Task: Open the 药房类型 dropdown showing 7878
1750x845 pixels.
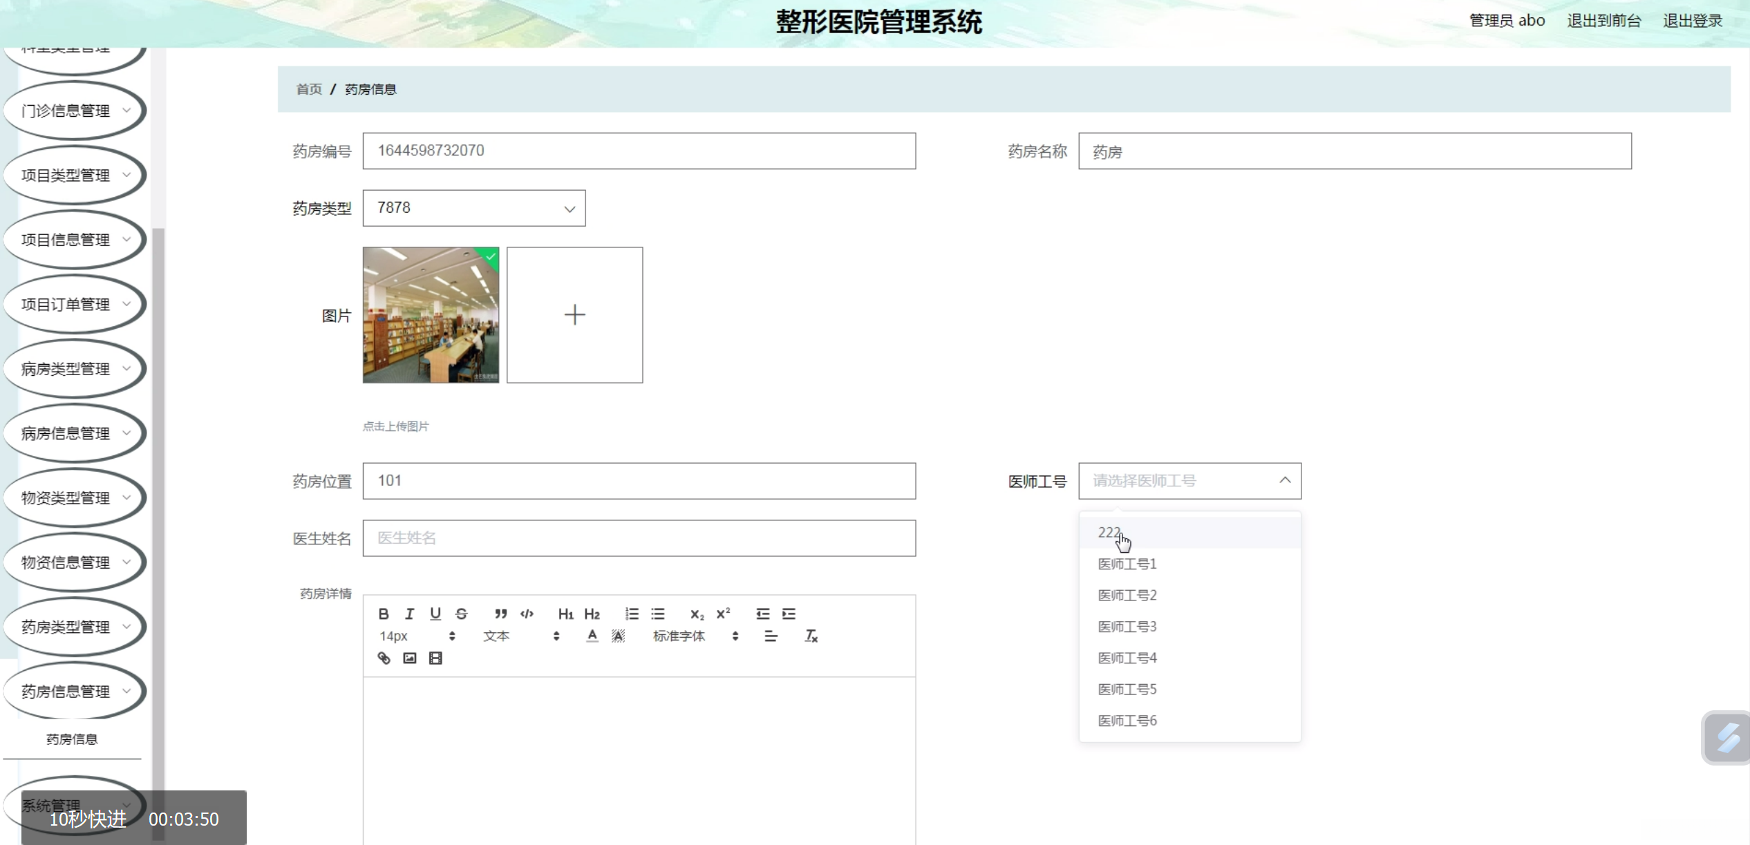Action: 474,208
